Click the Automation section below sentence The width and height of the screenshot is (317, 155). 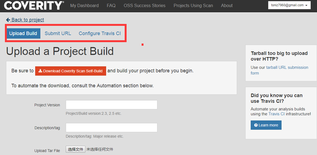(82, 86)
